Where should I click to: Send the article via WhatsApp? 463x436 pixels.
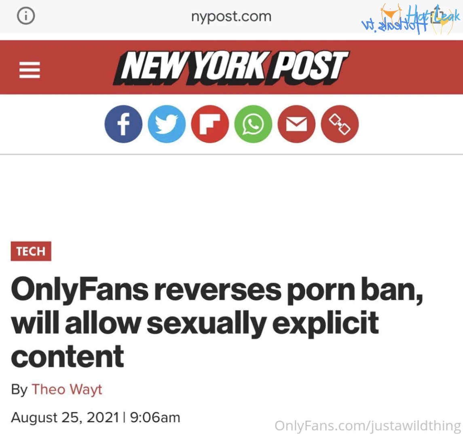click(254, 124)
